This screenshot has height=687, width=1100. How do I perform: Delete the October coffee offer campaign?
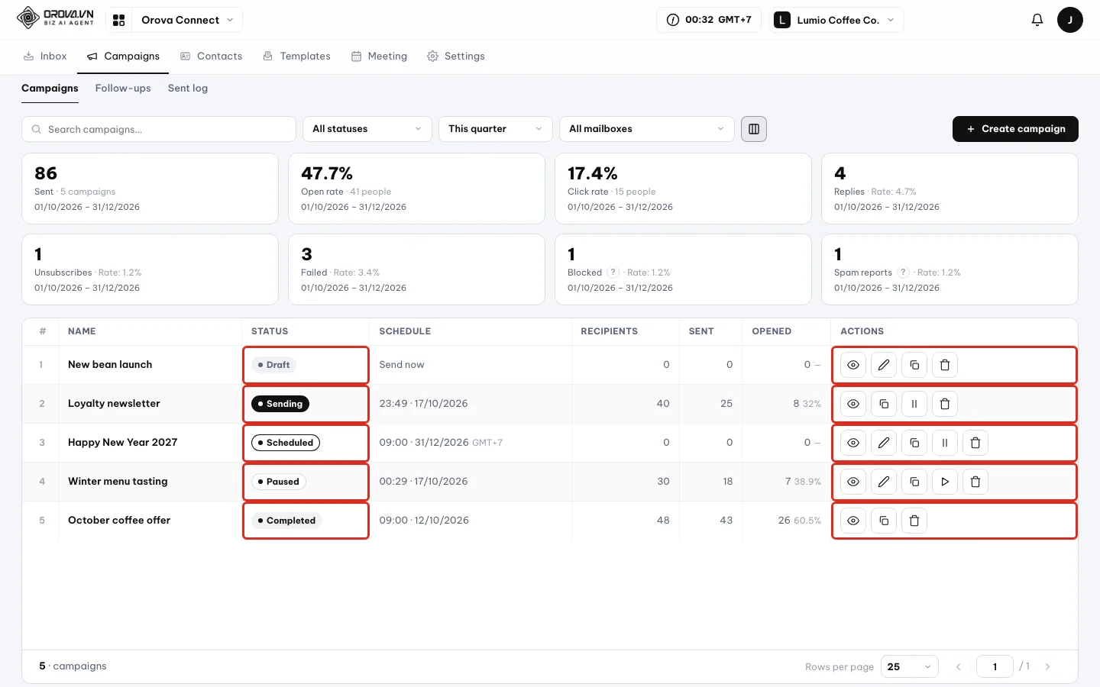[914, 521]
